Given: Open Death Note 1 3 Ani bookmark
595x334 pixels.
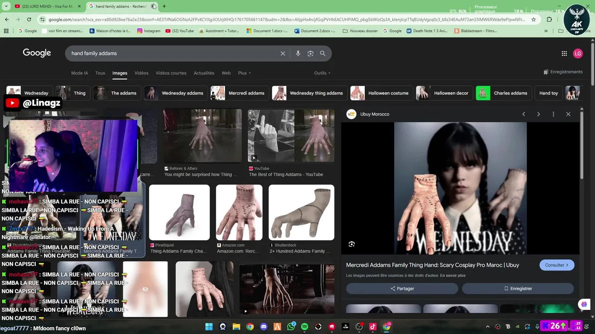Looking at the screenshot, I should tap(427, 31).
